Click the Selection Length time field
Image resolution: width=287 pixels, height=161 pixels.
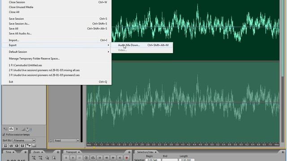pyautogui.click(x=187, y=160)
